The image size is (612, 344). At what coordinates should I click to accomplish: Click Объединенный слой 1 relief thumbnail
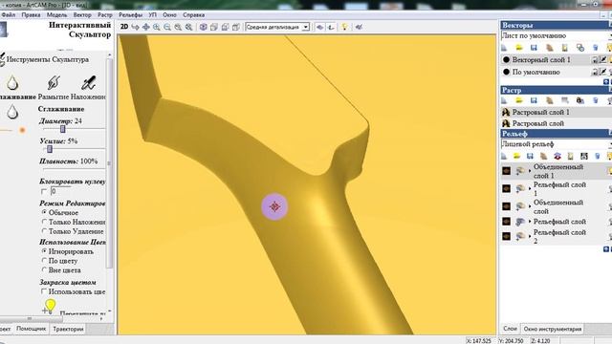(x=506, y=171)
